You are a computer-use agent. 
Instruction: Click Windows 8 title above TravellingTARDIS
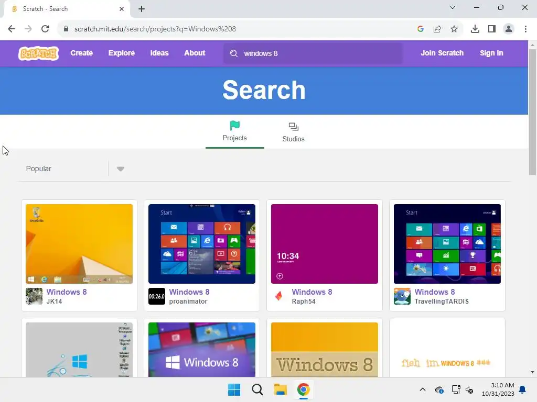pyautogui.click(x=434, y=292)
